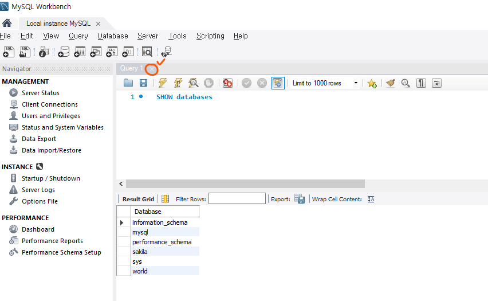The image size is (488, 301).
Task: Open a script file in query editor
Action: point(128,83)
